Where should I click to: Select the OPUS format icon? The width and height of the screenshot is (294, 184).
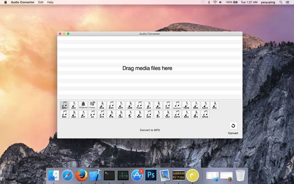205,114
